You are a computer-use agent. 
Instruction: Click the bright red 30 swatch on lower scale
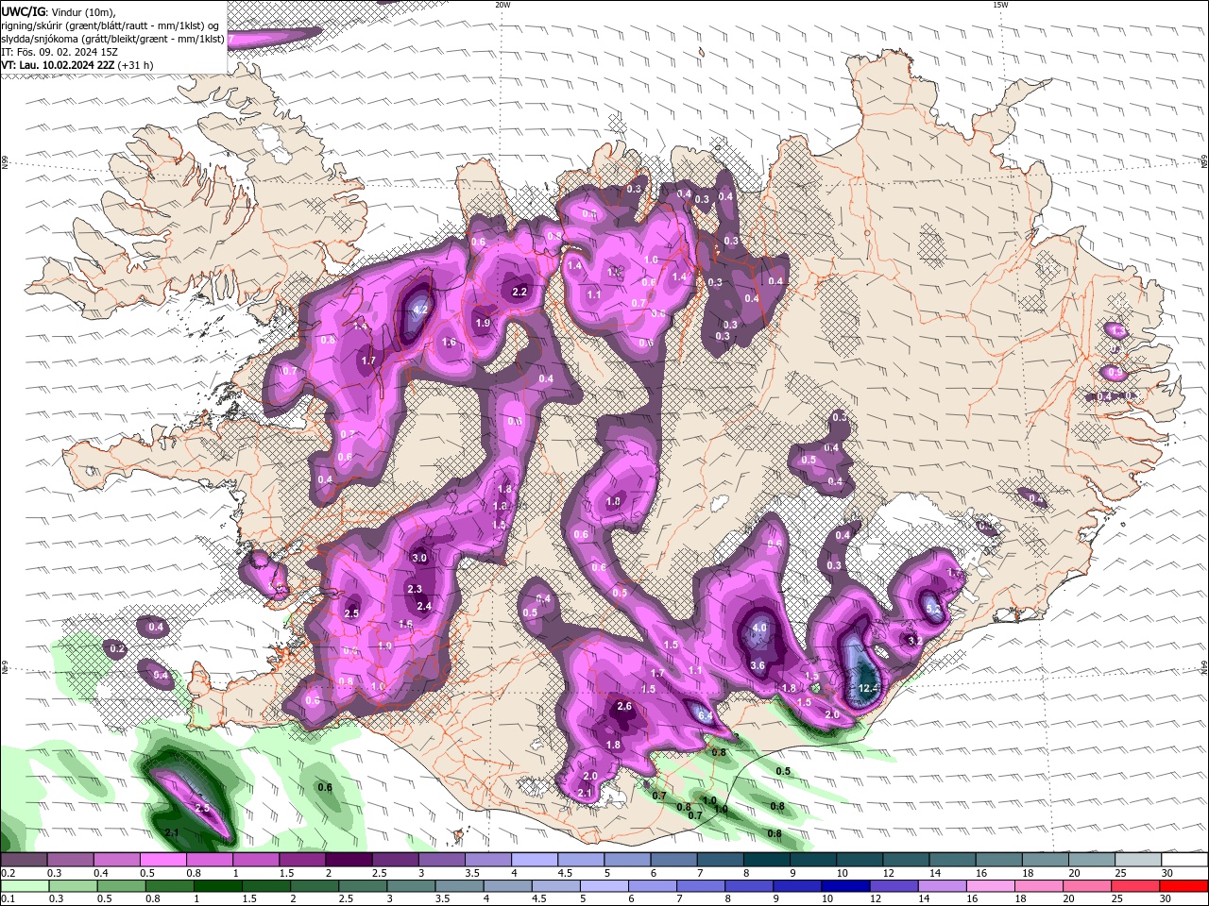tap(1183, 886)
